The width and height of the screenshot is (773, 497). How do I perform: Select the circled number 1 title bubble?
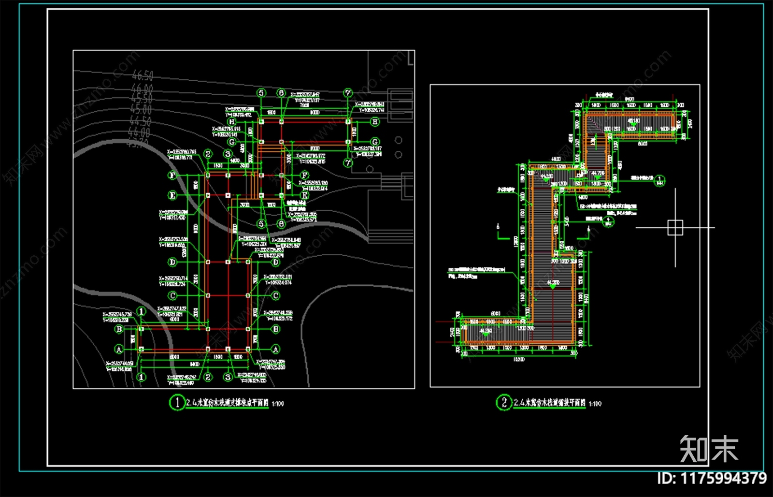tap(177, 402)
